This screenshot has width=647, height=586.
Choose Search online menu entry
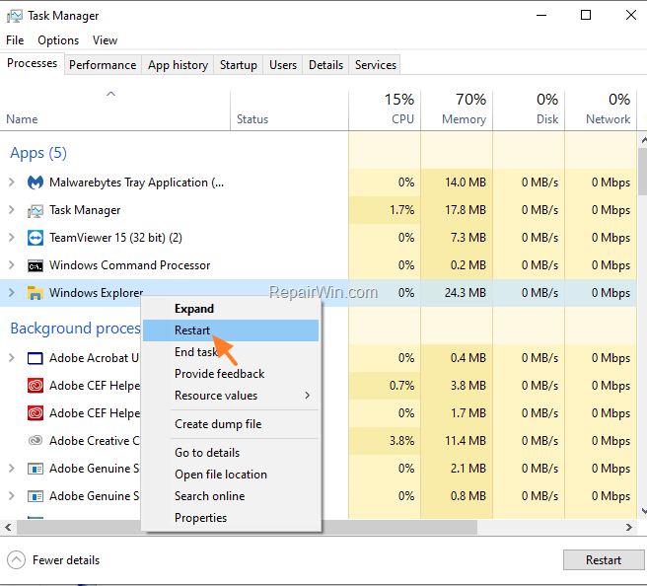[231, 496]
